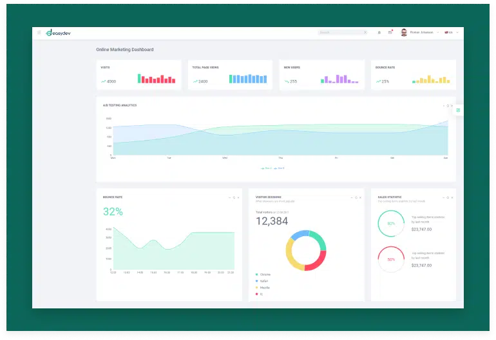Screen dimensions: 496x340
Task: Click the A/B Testing Analytics title
Action: tap(120, 105)
